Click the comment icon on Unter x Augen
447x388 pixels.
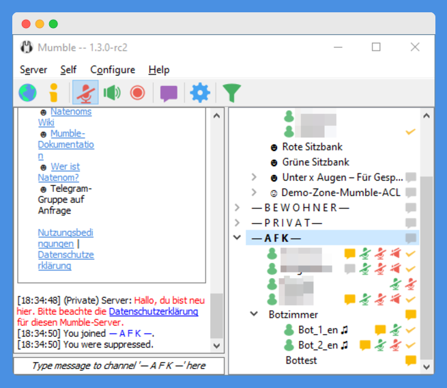[x=411, y=178]
